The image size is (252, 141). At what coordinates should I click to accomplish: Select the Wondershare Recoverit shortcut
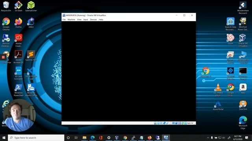coord(243,8)
